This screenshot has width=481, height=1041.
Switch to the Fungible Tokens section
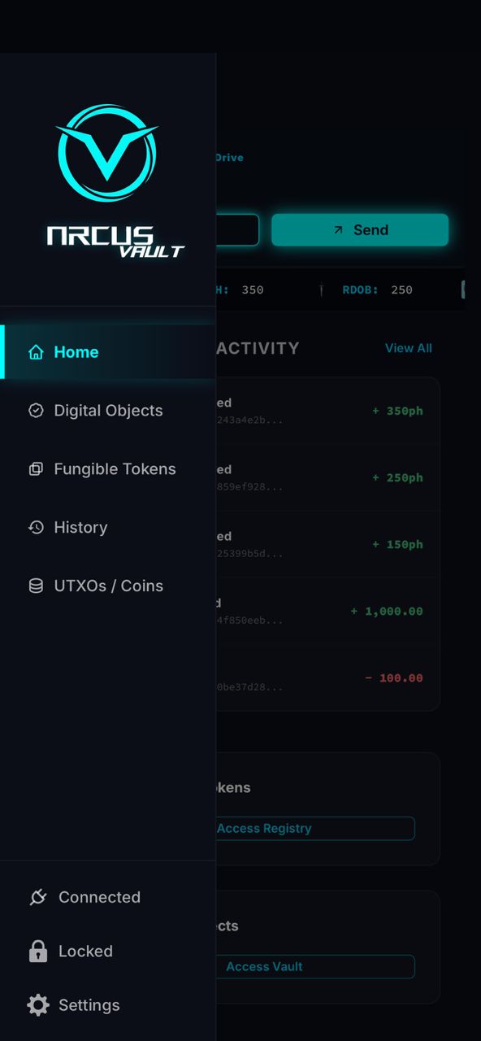[x=115, y=469]
